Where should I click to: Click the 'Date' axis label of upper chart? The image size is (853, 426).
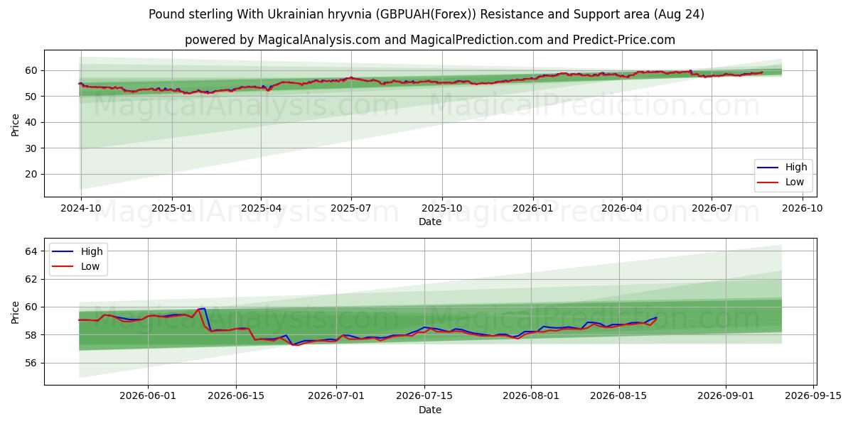coord(430,222)
